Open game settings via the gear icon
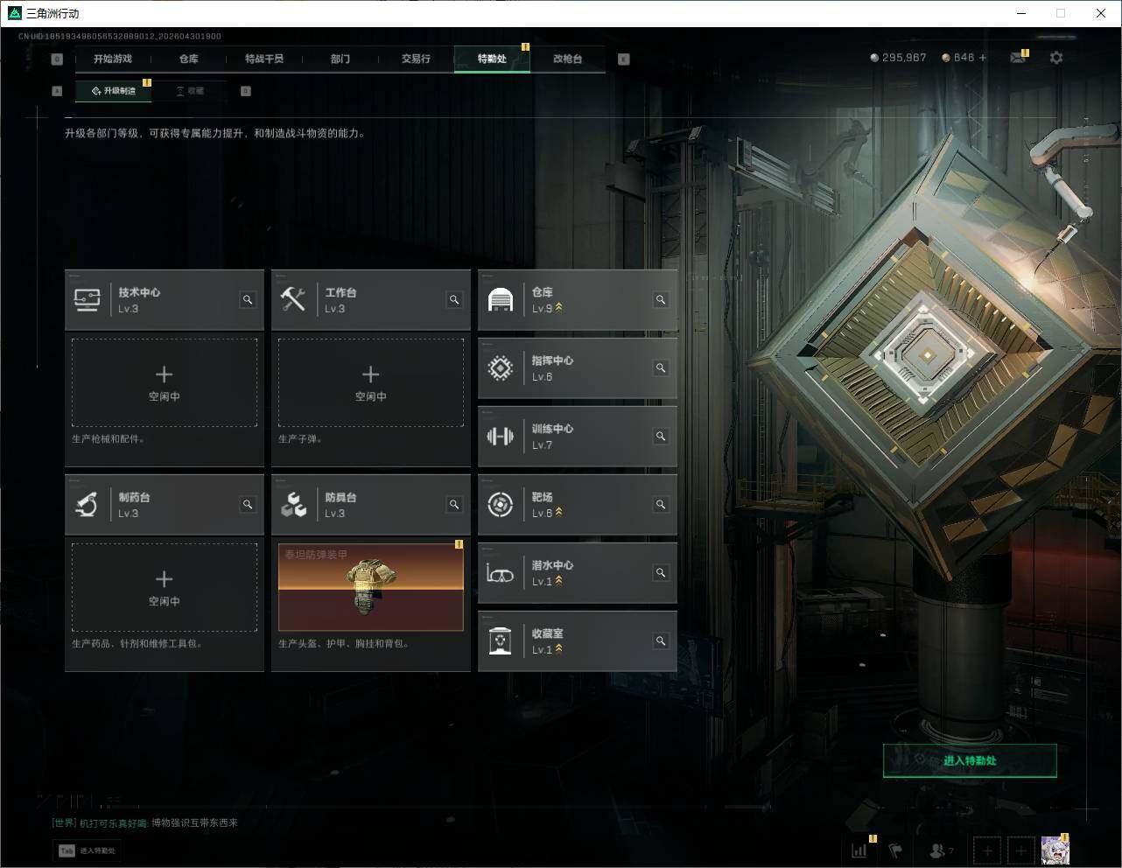The height and width of the screenshot is (868, 1122). coord(1056,58)
